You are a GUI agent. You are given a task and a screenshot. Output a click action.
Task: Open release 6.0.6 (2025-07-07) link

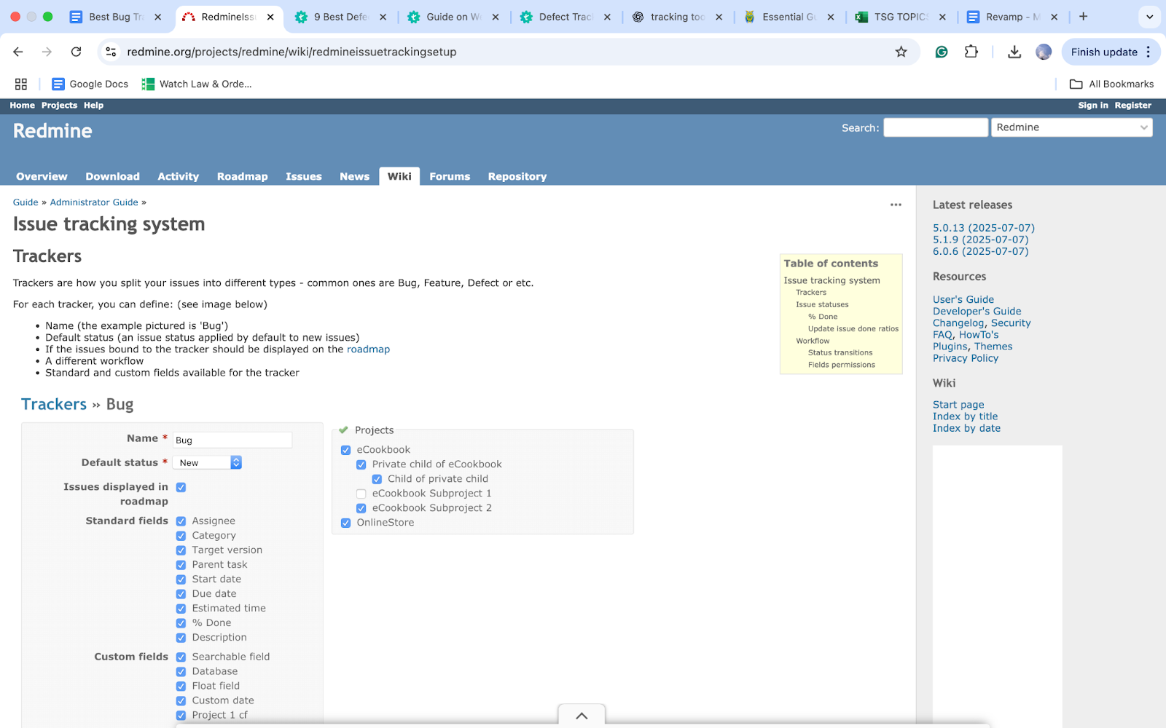point(981,251)
